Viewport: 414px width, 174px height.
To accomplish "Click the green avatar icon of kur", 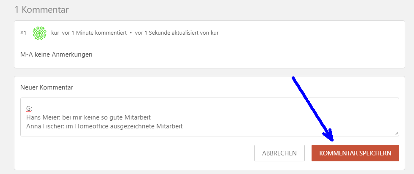I will click(x=39, y=33).
